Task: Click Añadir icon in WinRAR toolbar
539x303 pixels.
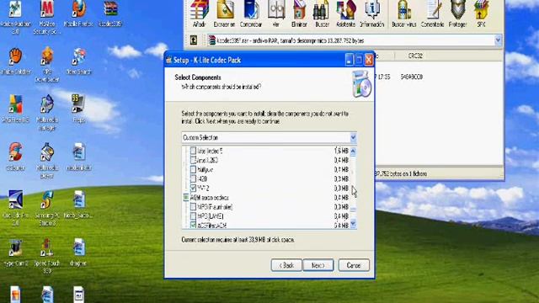Action: (x=200, y=13)
